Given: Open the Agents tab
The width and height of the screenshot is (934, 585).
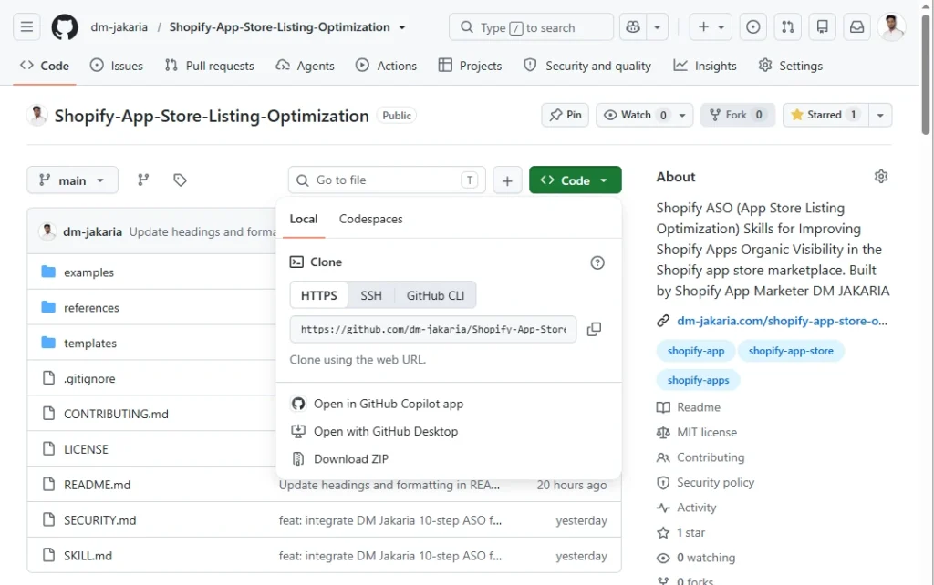Looking at the screenshot, I should click(305, 66).
